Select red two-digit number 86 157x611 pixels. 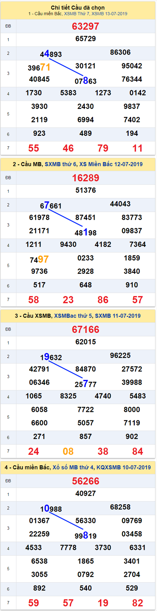point(103,300)
